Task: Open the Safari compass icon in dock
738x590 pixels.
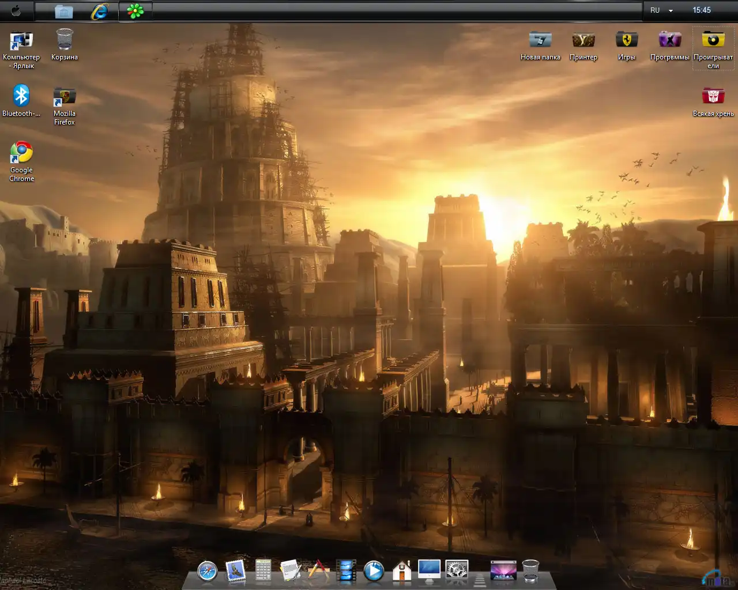Action: click(207, 571)
